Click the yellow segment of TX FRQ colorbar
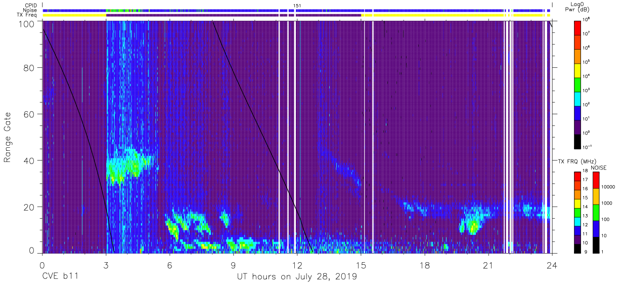Viewport: 621px width, 287px height. point(578,203)
